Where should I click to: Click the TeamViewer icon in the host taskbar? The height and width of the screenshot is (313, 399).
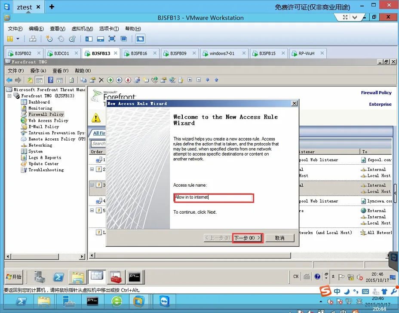(x=164, y=301)
